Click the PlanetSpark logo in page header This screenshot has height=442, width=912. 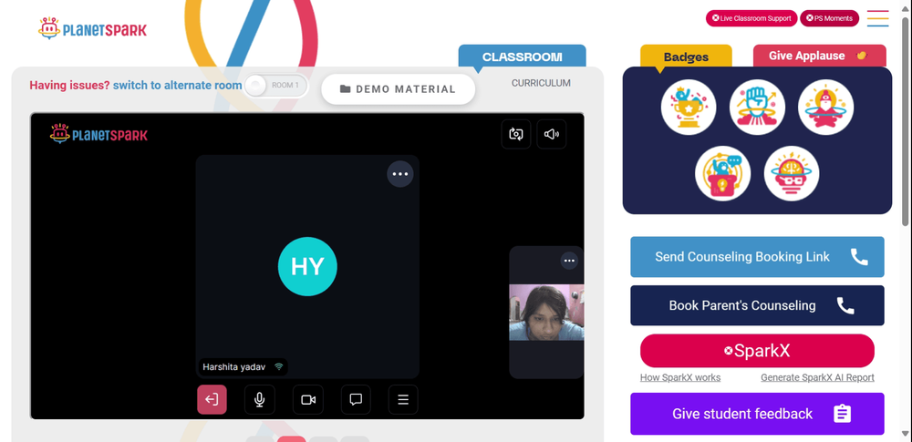92,28
